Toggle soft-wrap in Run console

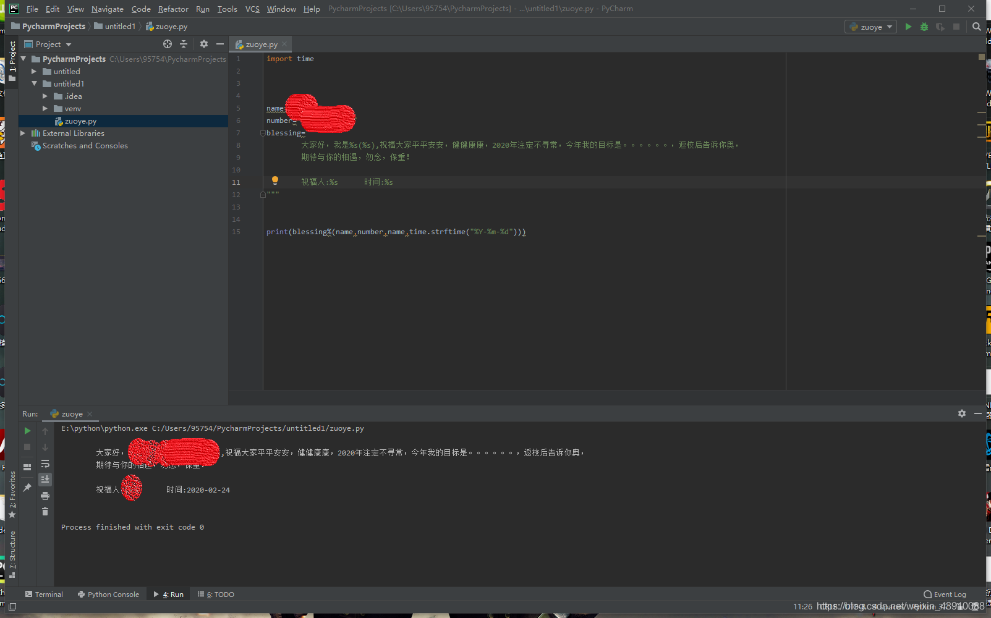pyautogui.click(x=45, y=463)
